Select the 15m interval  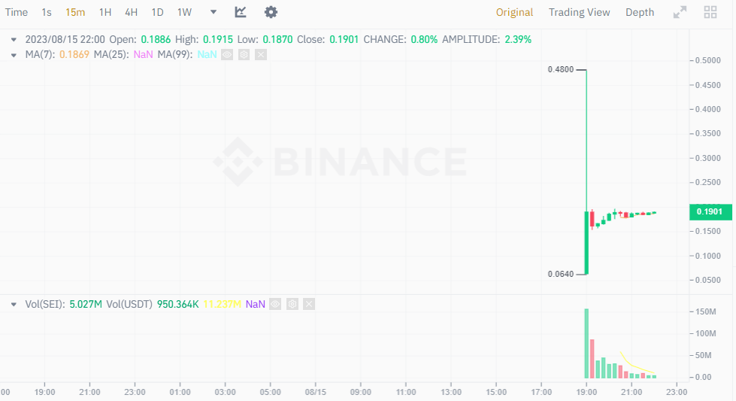click(x=75, y=12)
